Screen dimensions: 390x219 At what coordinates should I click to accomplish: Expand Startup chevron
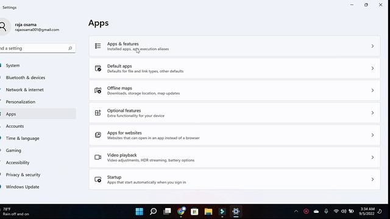(x=372, y=179)
